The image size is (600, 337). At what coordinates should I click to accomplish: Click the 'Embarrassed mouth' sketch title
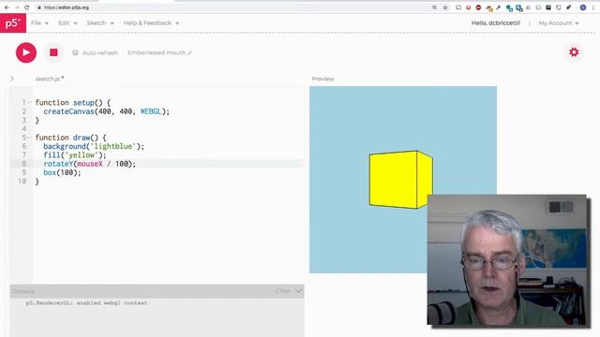click(157, 52)
